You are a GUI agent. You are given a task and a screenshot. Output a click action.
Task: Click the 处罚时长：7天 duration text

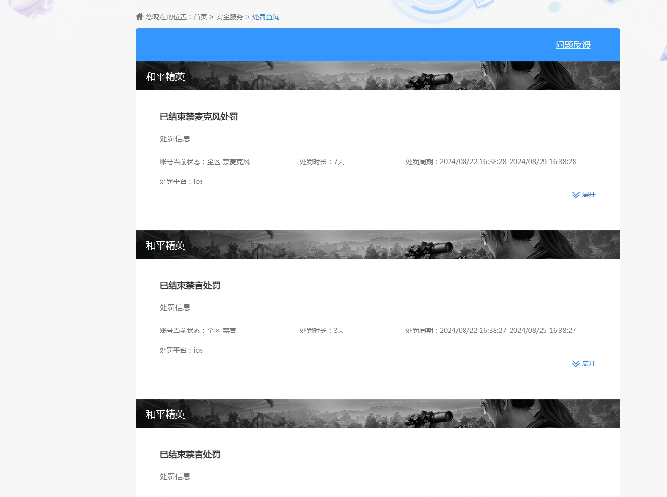coord(322,161)
